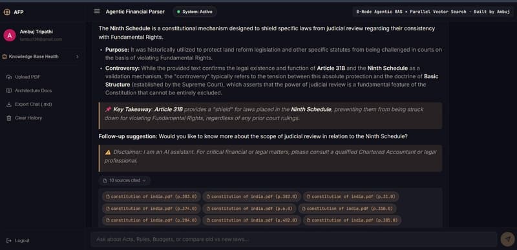The image size is (517, 250).
Task: Click the pink 'A' user avatar
Action: tap(10, 36)
